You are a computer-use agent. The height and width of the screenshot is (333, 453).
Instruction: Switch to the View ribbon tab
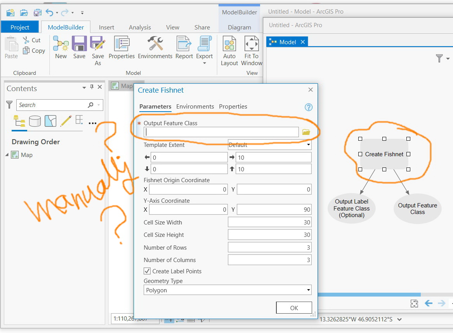click(172, 27)
